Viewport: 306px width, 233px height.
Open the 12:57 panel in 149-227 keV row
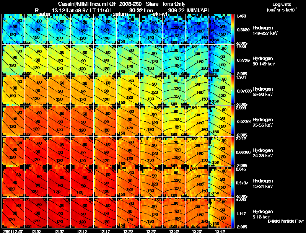point(13,29)
